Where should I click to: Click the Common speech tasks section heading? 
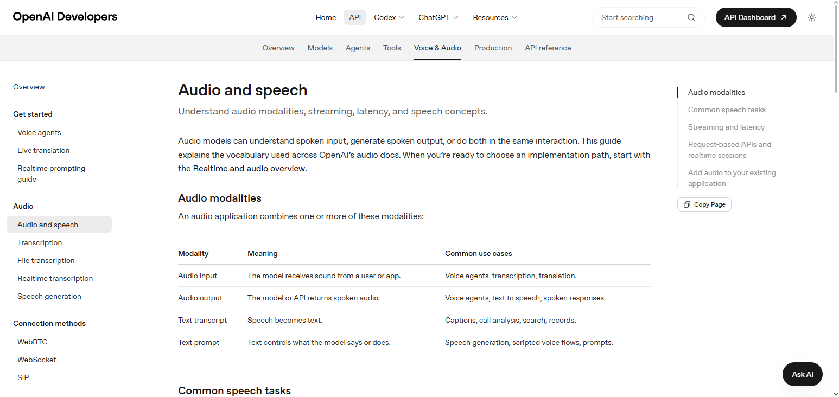pos(234,390)
